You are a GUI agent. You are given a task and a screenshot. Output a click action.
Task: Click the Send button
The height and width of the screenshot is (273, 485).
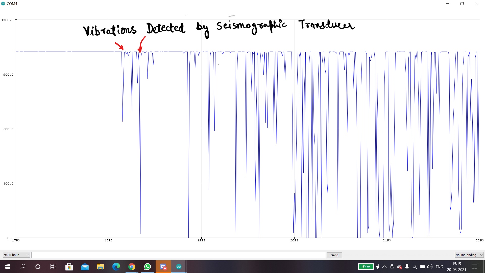click(x=334, y=255)
